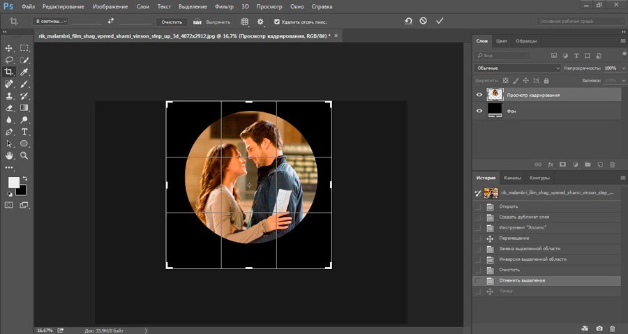Select the Healing Brush tool
The image size is (628, 334).
(x=9, y=84)
